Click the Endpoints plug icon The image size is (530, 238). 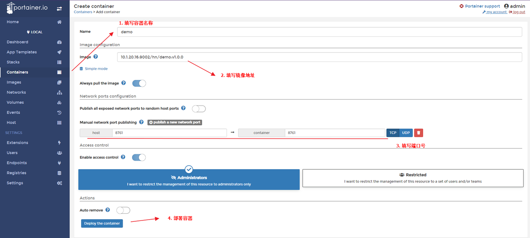[59, 163]
